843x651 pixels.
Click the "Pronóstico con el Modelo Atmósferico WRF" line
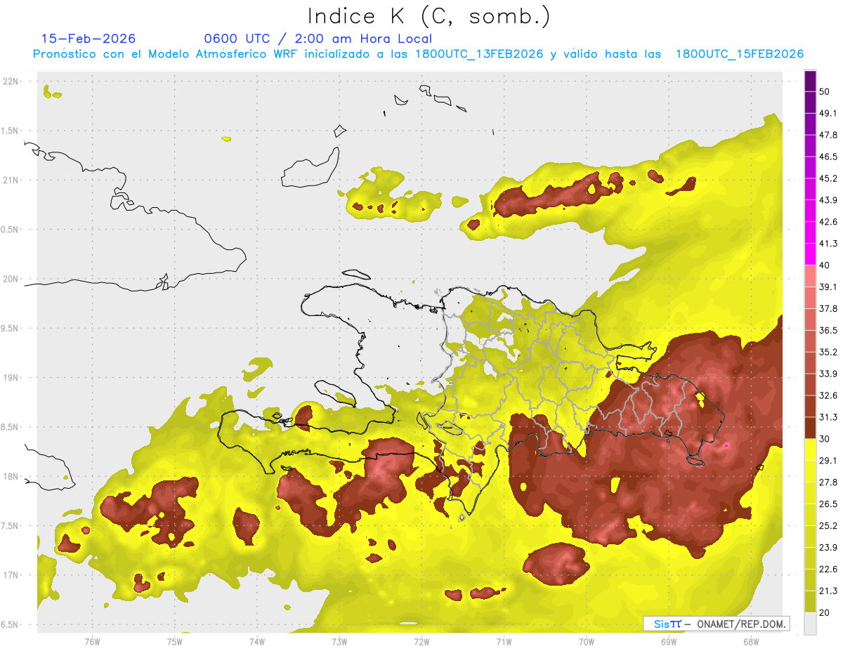pyautogui.click(x=419, y=54)
